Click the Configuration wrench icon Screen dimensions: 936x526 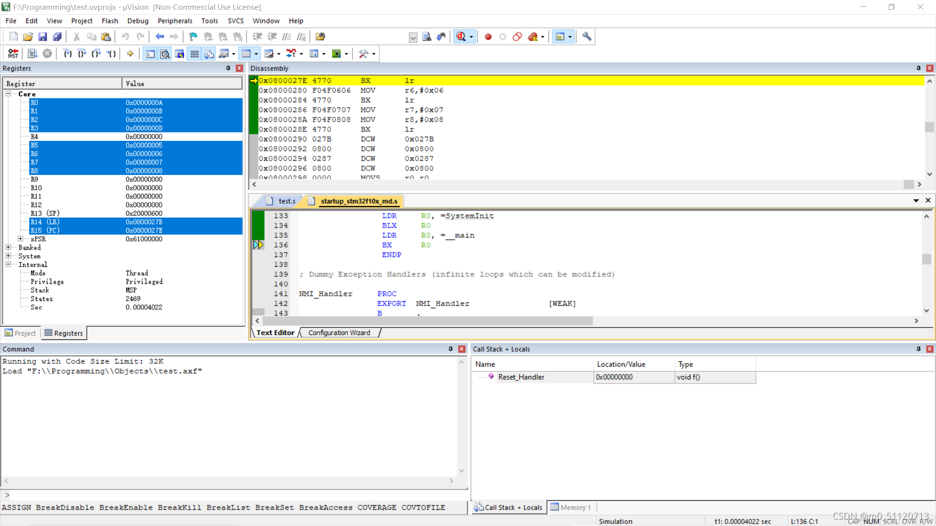click(x=586, y=37)
